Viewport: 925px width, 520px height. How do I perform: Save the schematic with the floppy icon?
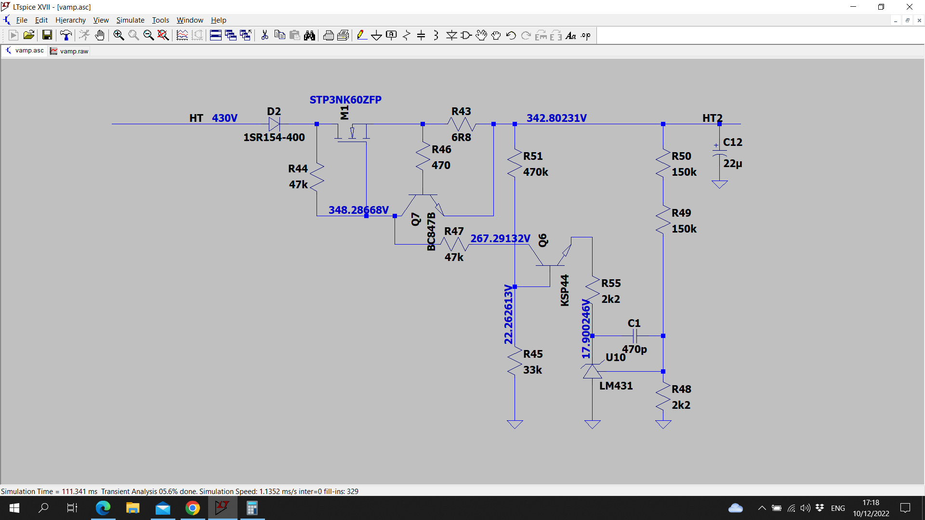point(47,35)
